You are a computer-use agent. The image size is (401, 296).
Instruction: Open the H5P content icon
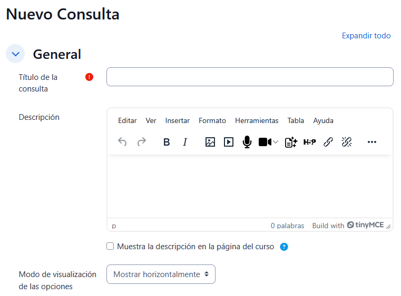click(309, 142)
